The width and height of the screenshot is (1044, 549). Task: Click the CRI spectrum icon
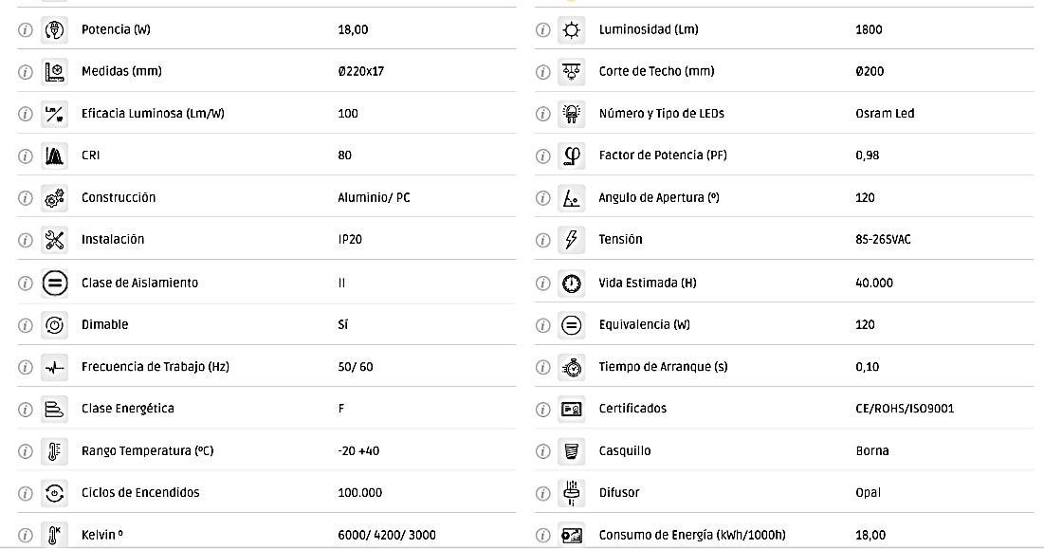click(55, 156)
